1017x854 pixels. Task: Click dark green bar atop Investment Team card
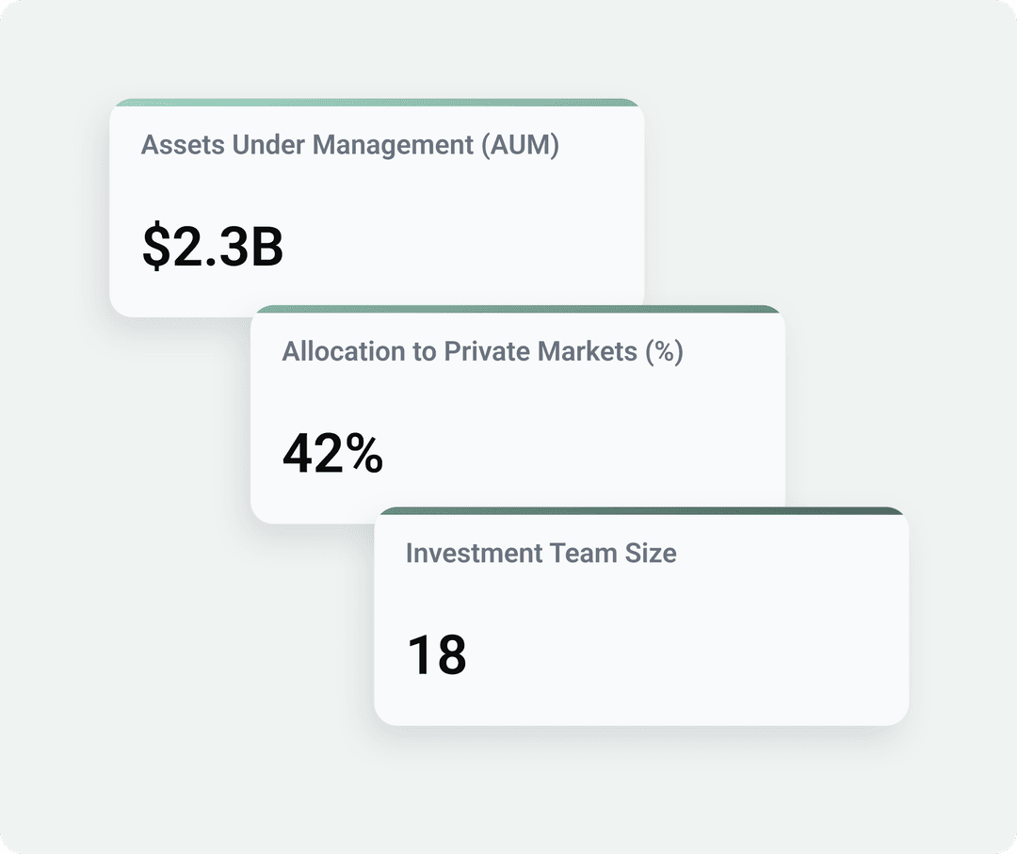pos(640,511)
